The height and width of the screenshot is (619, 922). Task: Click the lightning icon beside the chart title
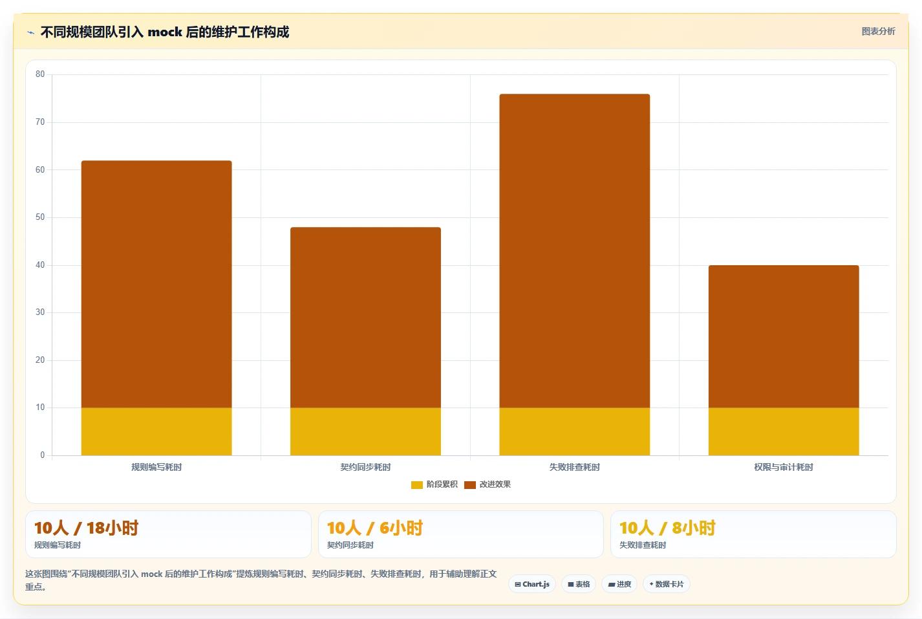point(30,32)
